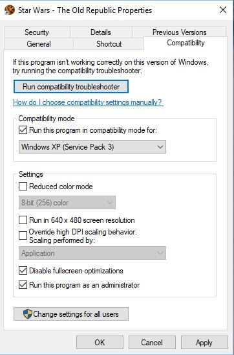
Task: Close the Properties dialog window
Action: (223, 10)
